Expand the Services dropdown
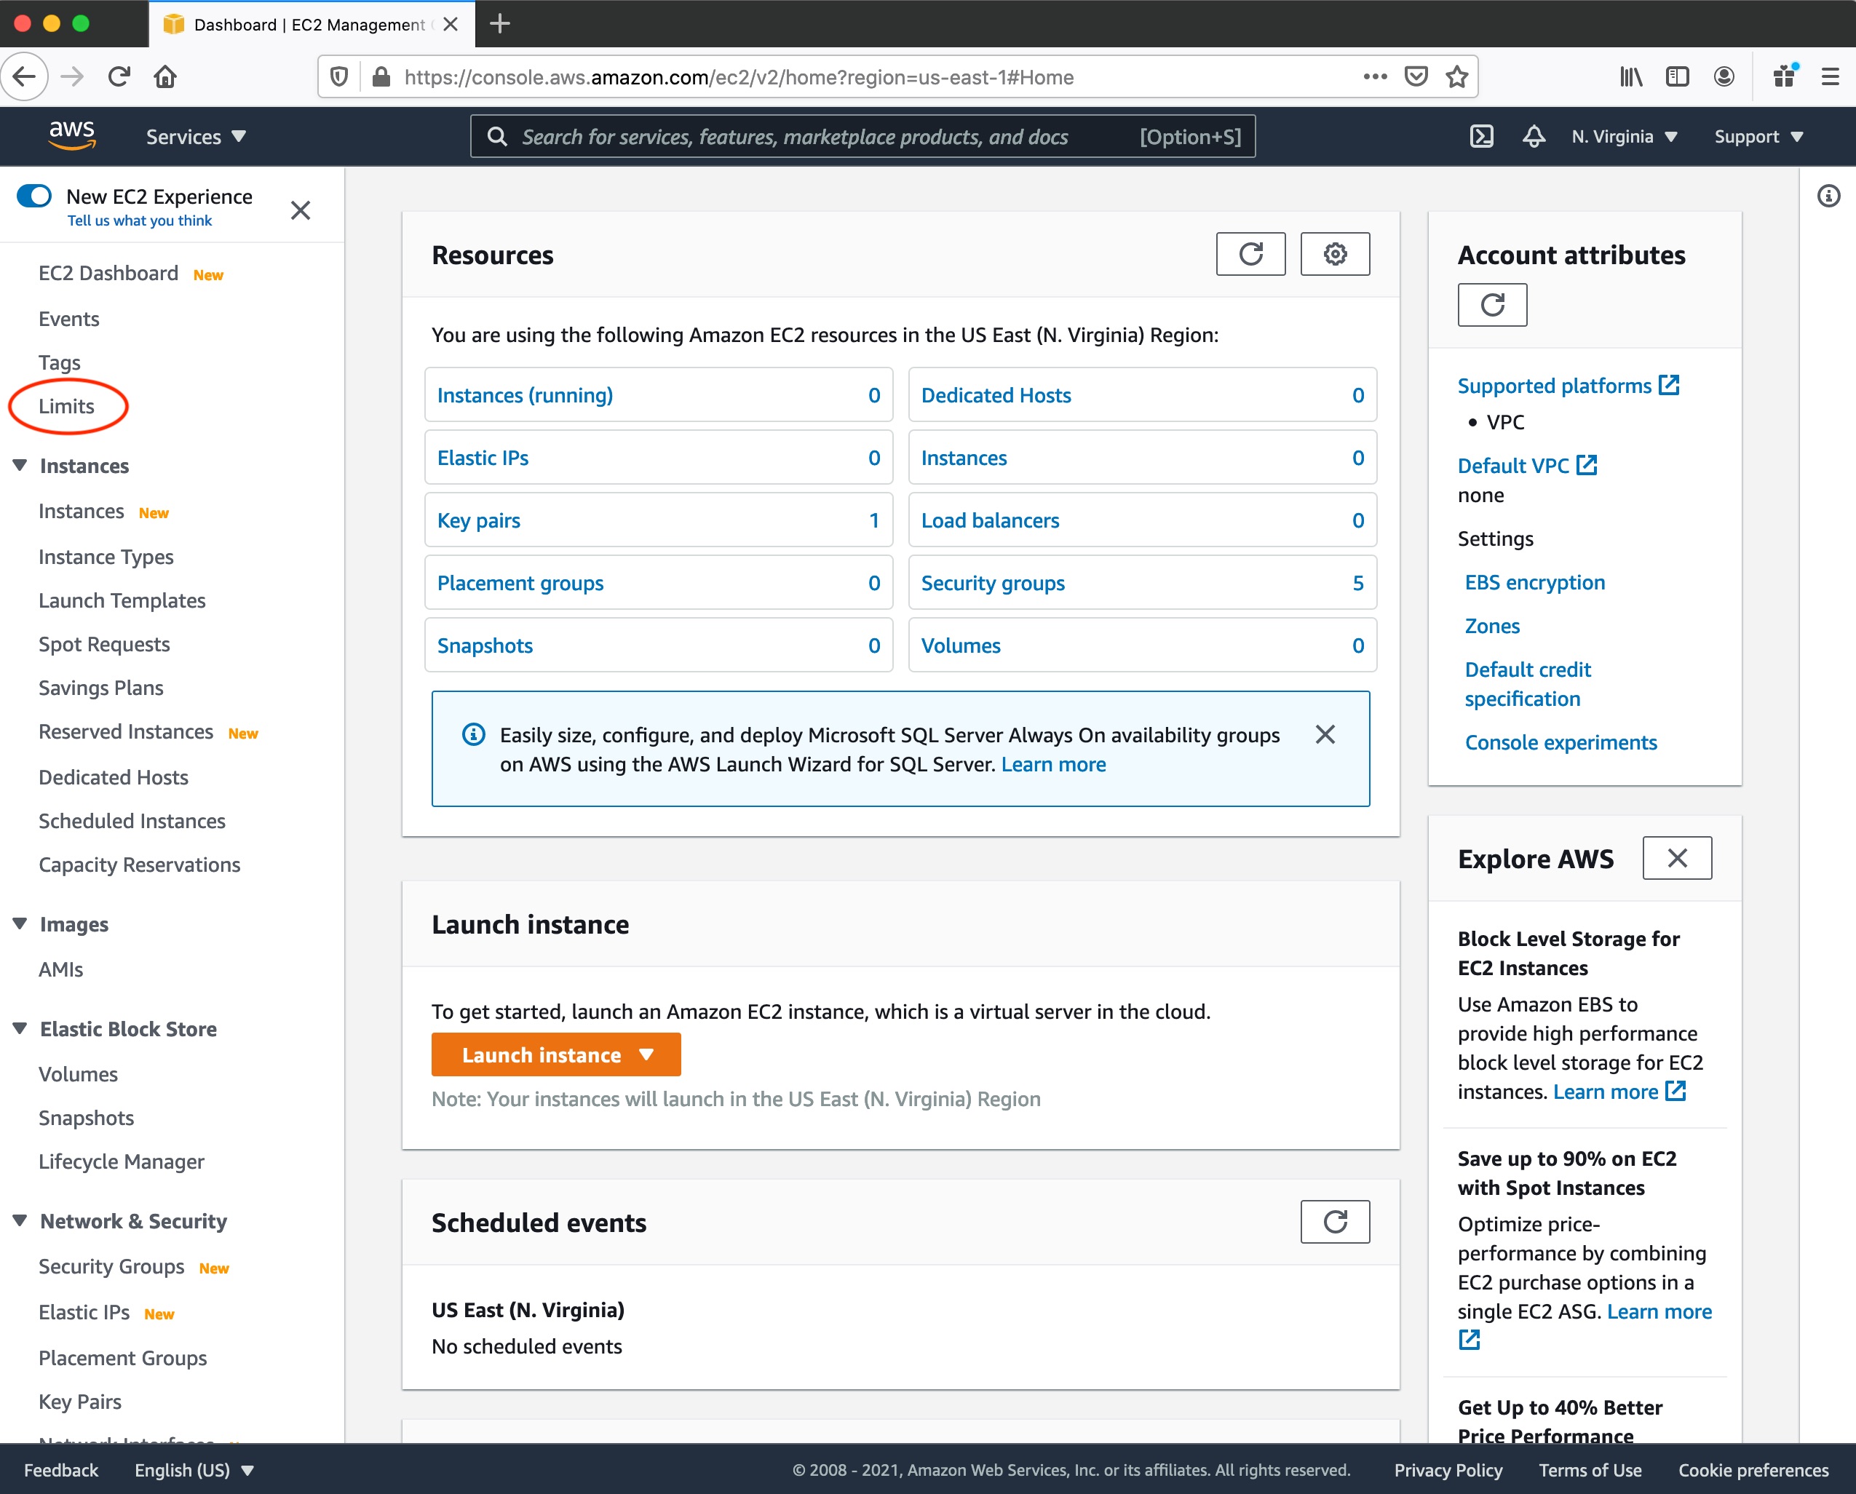The width and height of the screenshot is (1856, 1494). point(197,137)
